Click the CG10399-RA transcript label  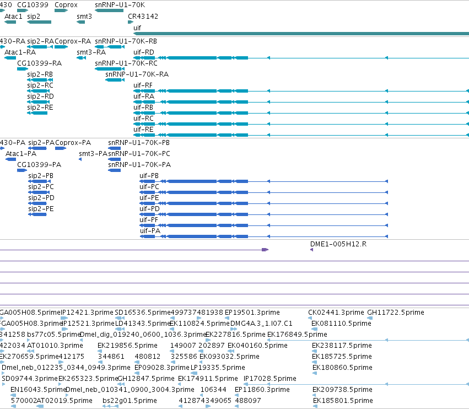click(40, 63)
